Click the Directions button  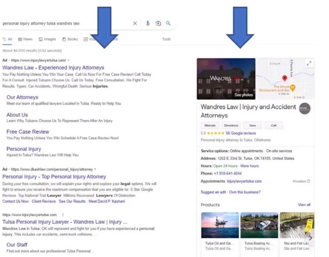coord(231,126)
